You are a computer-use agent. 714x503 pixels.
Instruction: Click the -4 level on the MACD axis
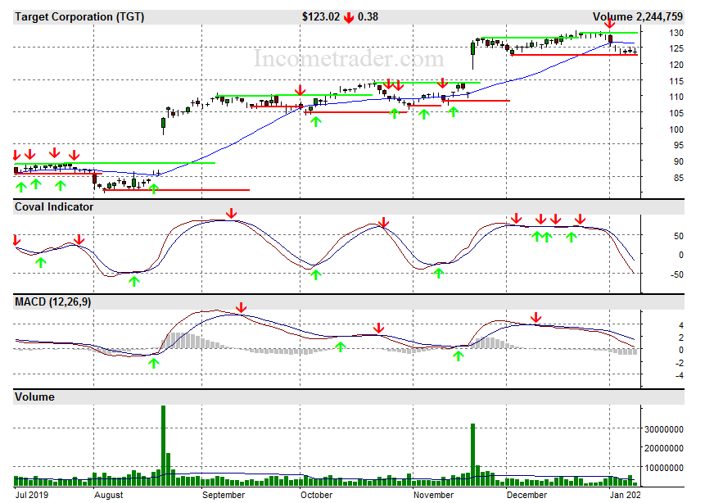680,375
